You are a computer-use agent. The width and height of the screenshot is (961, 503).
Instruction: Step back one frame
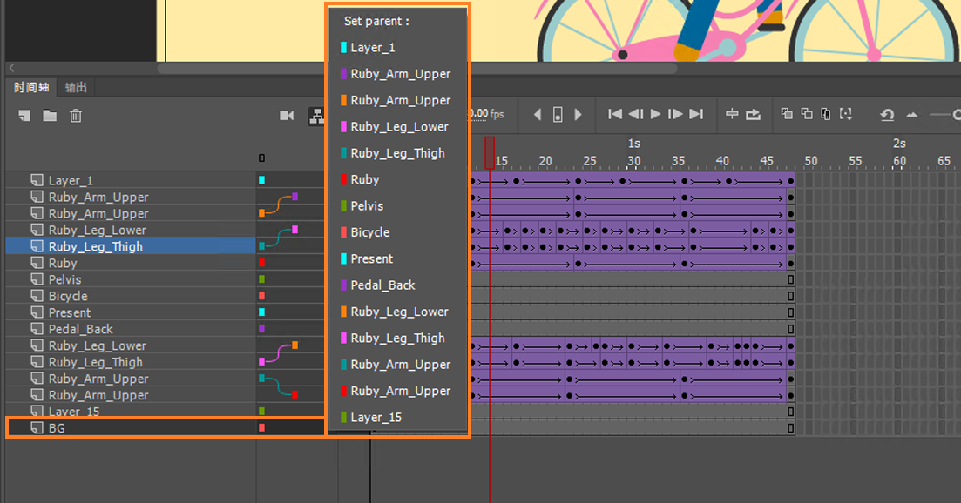635,114
